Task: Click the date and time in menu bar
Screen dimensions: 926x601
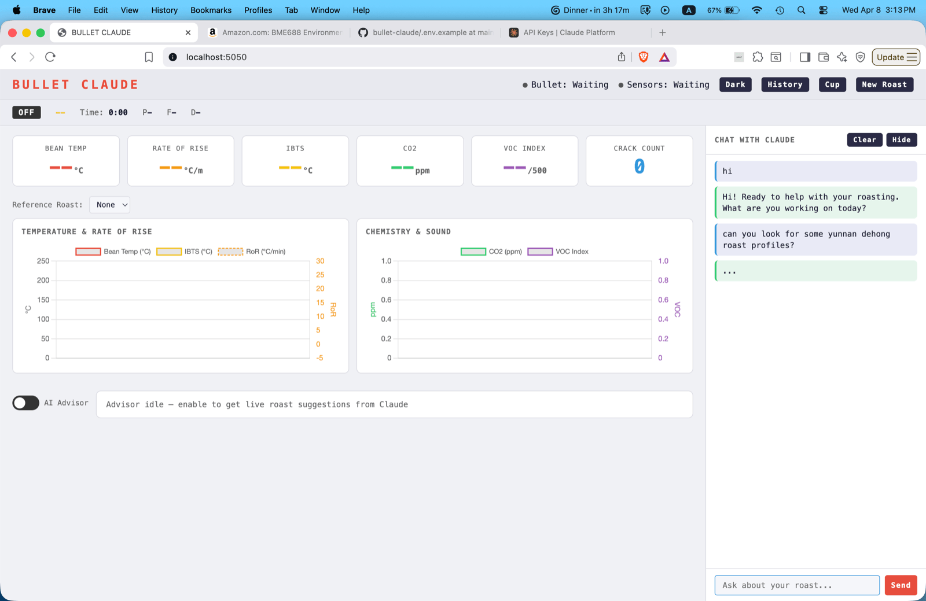Action: pyautogui.click(x=879, y=10)
